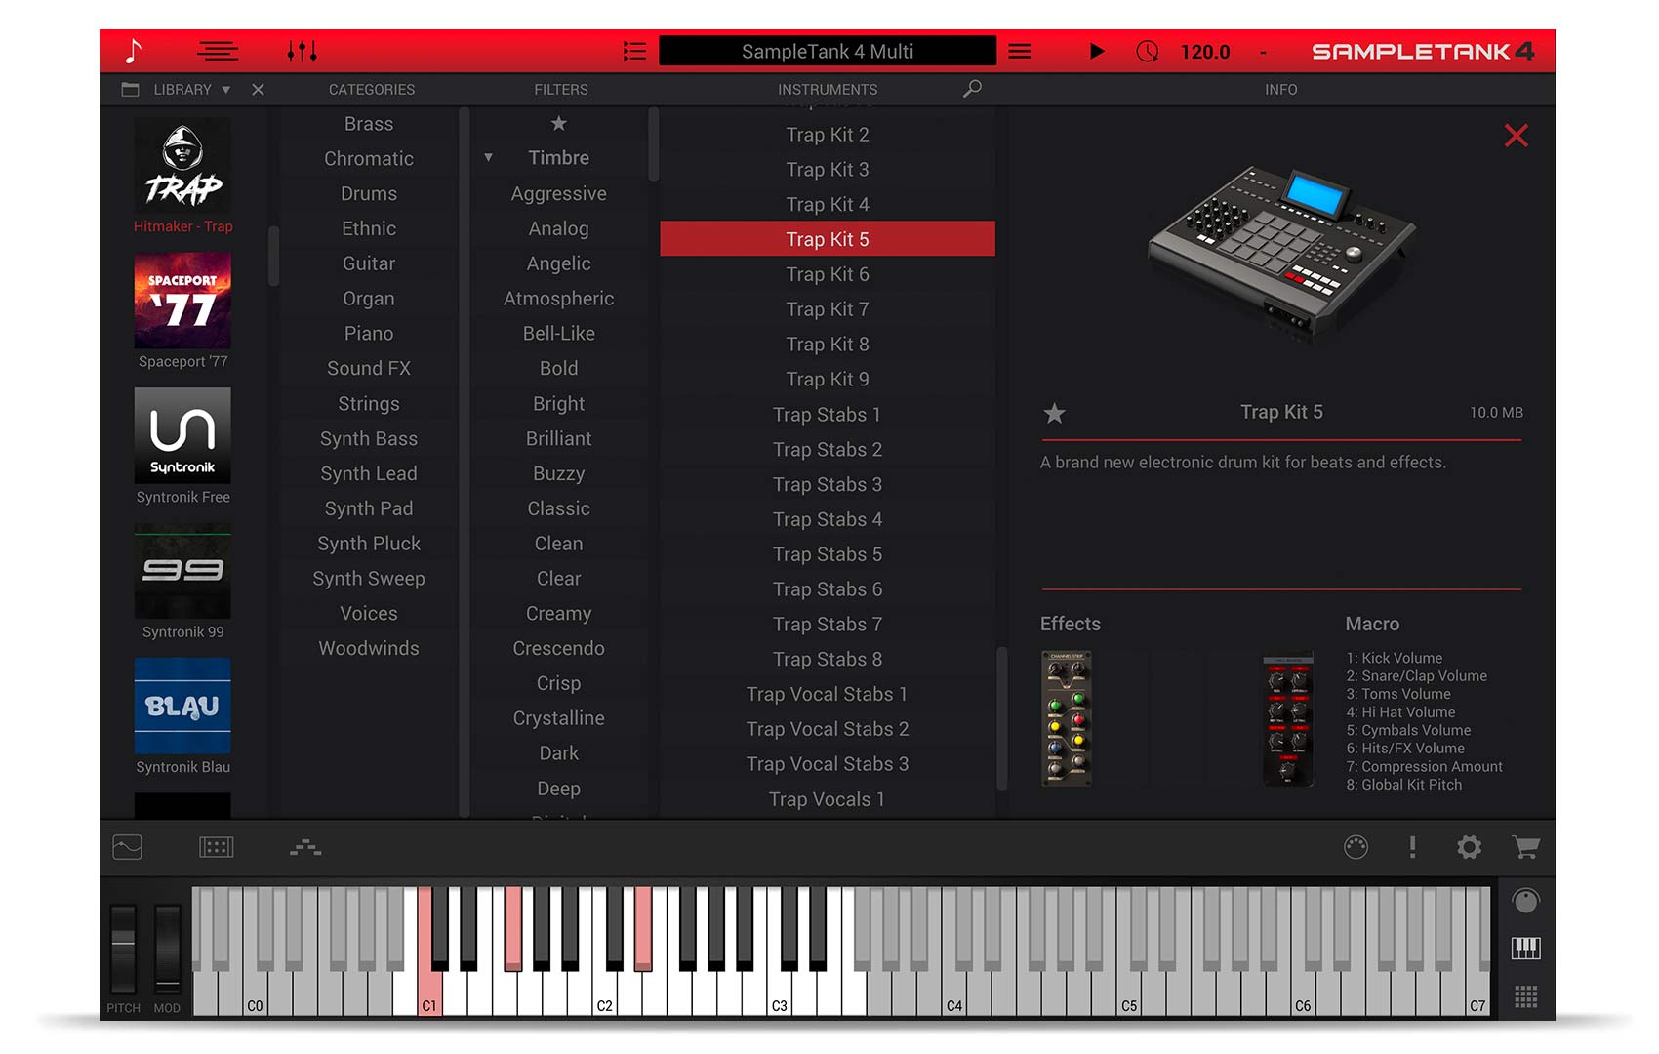Collapse the Timbre filter section
1659x1054 pixels.
488,156
